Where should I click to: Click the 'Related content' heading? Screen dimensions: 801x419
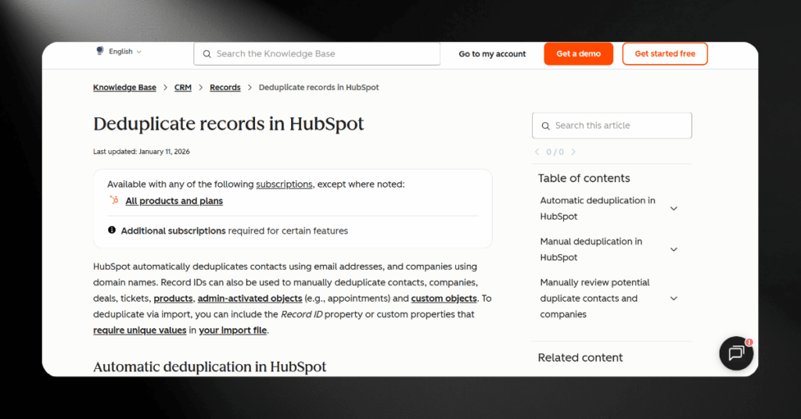click(x=580, y=357)
